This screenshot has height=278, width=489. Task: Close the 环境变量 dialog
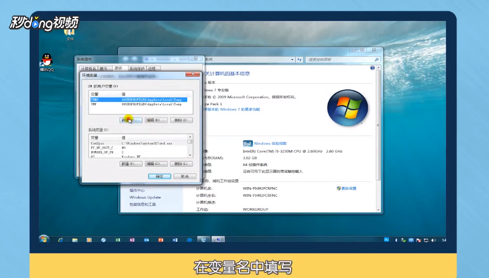click(x=192, y=74)
